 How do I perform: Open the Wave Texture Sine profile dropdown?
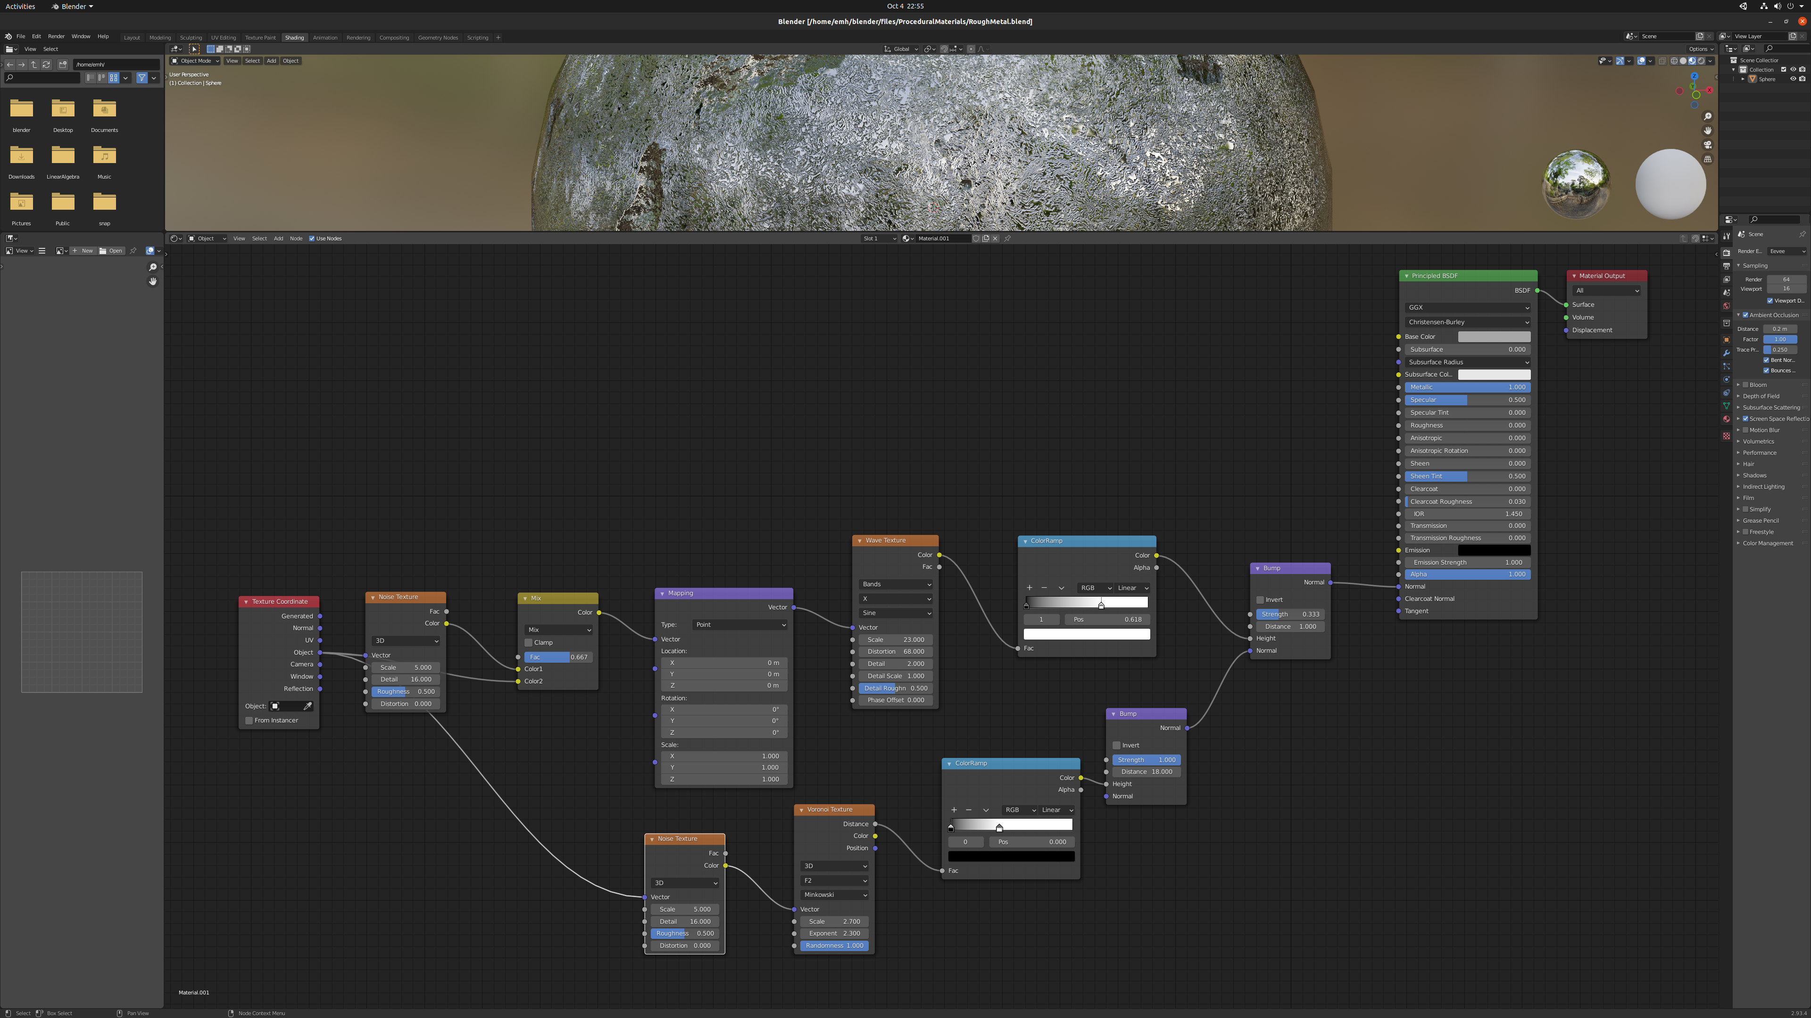[x=896, y=613]
